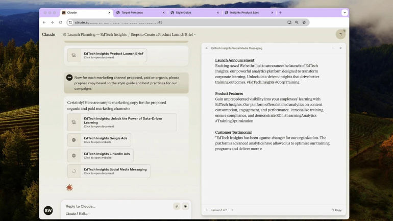Copy the artifact with Copy button

pos(336,210)
